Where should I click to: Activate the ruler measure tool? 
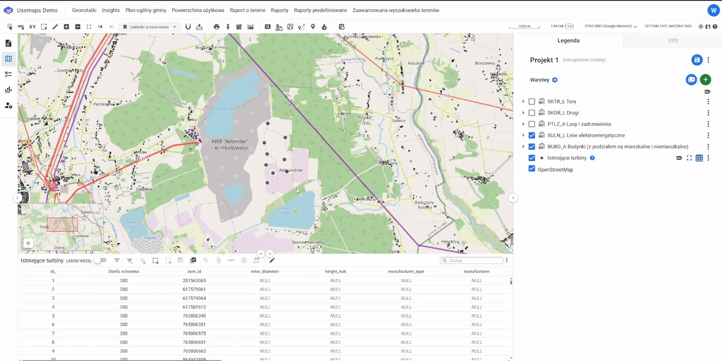click(55, 26)
